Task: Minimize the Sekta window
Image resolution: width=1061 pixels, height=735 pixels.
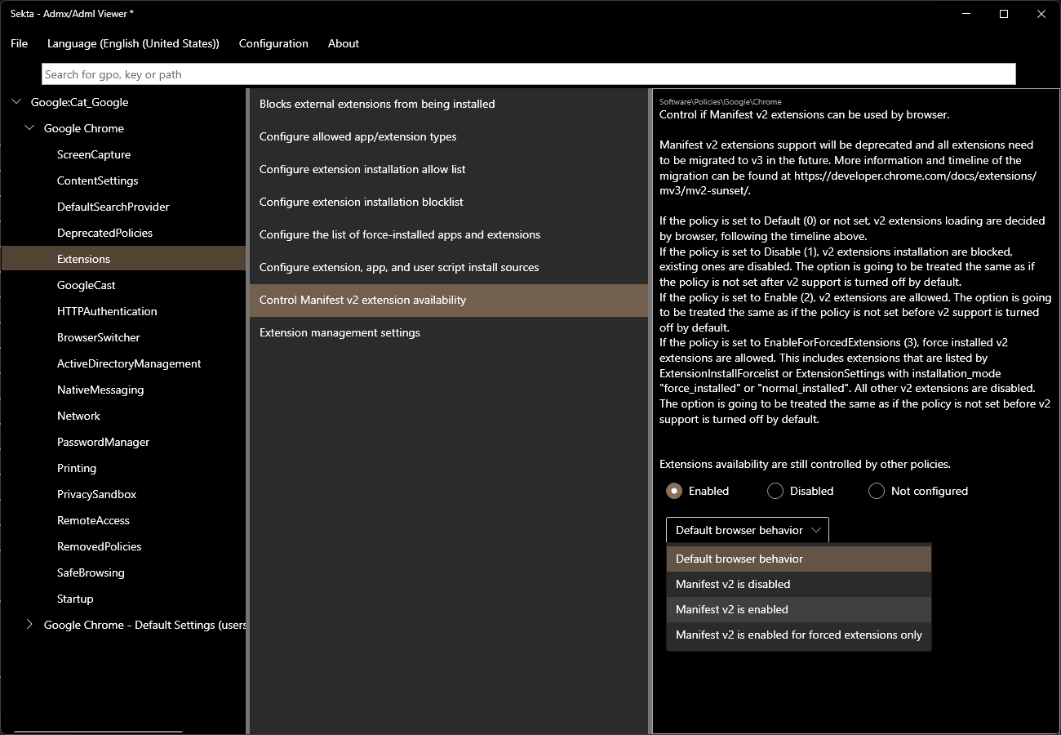Action: coord(966,14)
